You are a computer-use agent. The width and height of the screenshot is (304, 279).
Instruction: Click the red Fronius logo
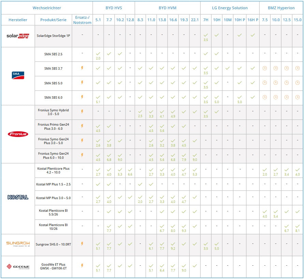click(18, 134)
